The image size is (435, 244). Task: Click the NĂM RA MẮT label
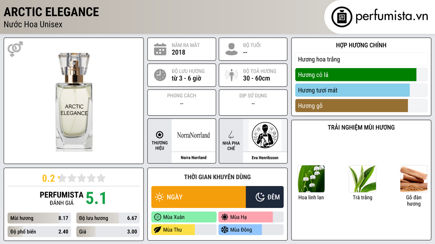click(186, 45)
